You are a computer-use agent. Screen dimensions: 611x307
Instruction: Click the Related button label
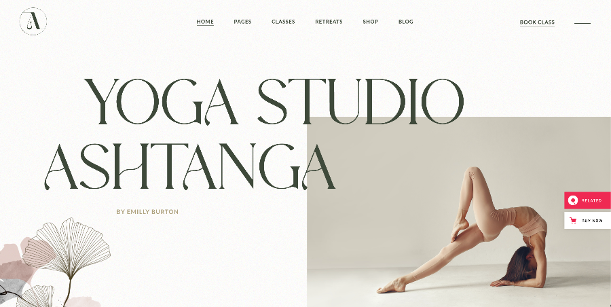591,200
